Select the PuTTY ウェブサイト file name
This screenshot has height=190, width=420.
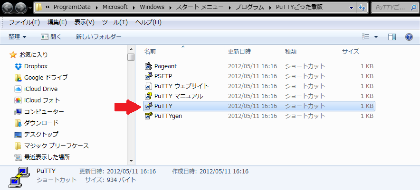tap(181, 86)
